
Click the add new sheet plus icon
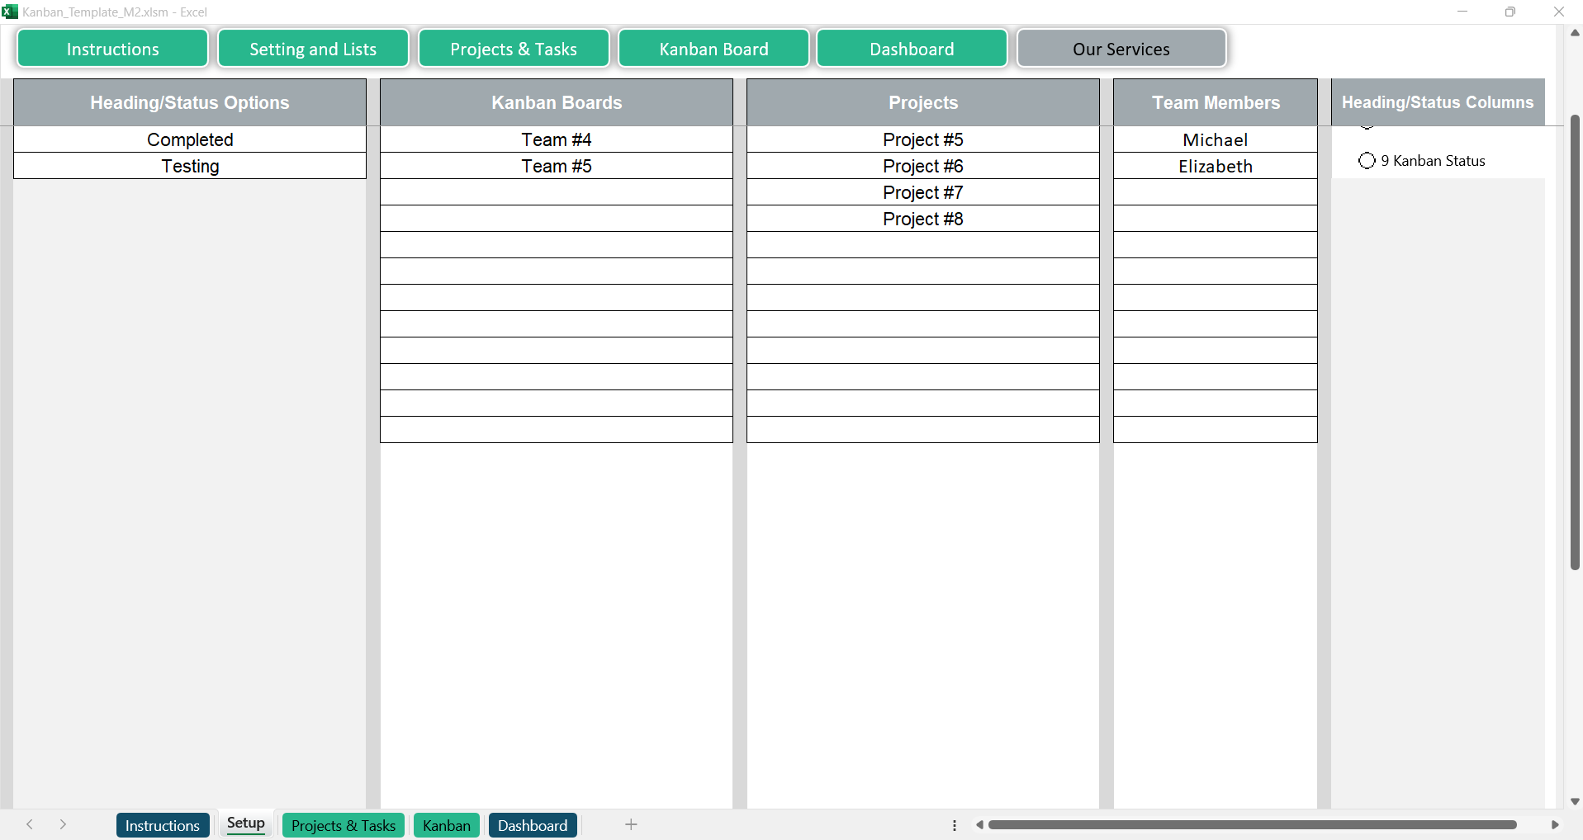pos(632,824)
